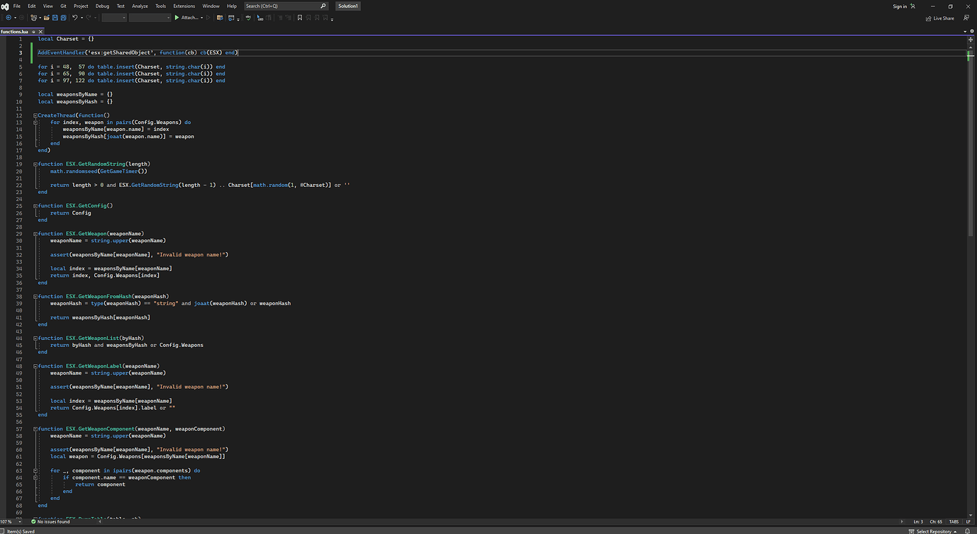Open the Solution Configurations dropdown
The image size is (977, 534).
(x=113, y=18)
